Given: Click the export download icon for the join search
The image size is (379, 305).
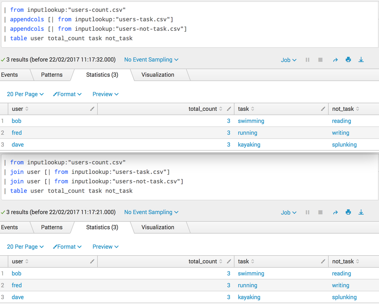Looking at the screenshot, I should pyautogui.click(x=361, y=213).
